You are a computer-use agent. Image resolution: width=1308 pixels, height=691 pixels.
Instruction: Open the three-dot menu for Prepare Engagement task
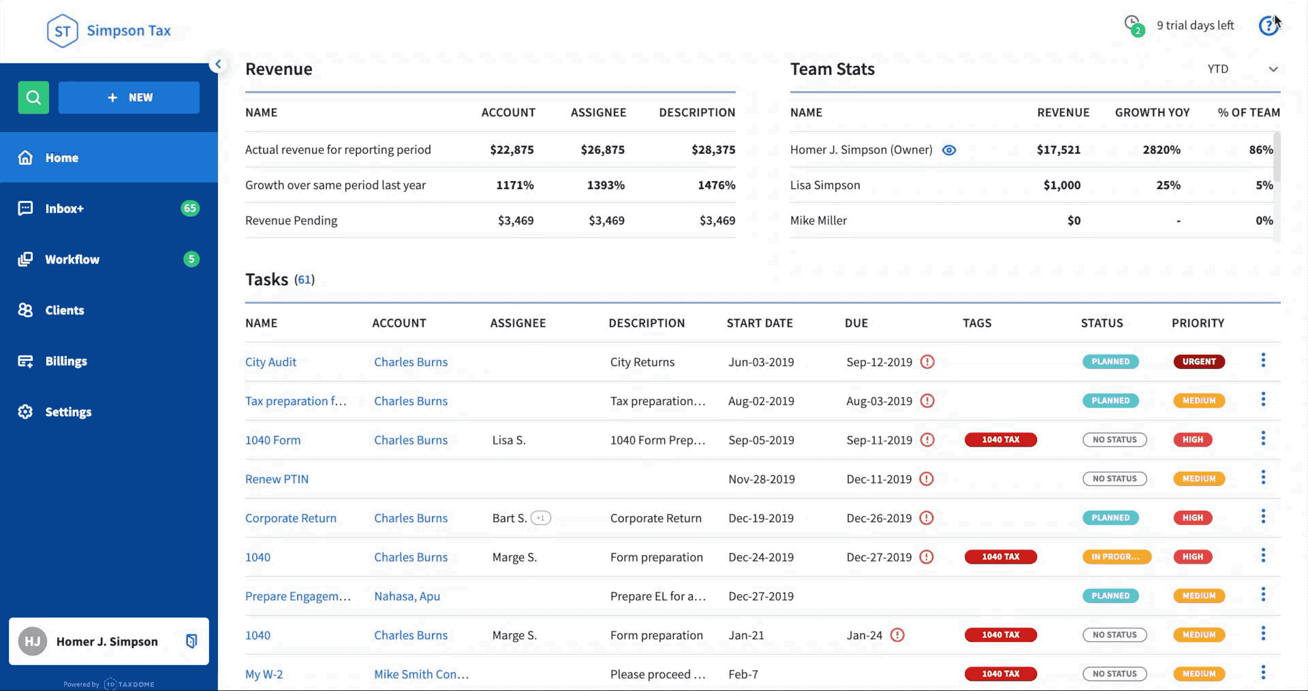point(1263,594)
